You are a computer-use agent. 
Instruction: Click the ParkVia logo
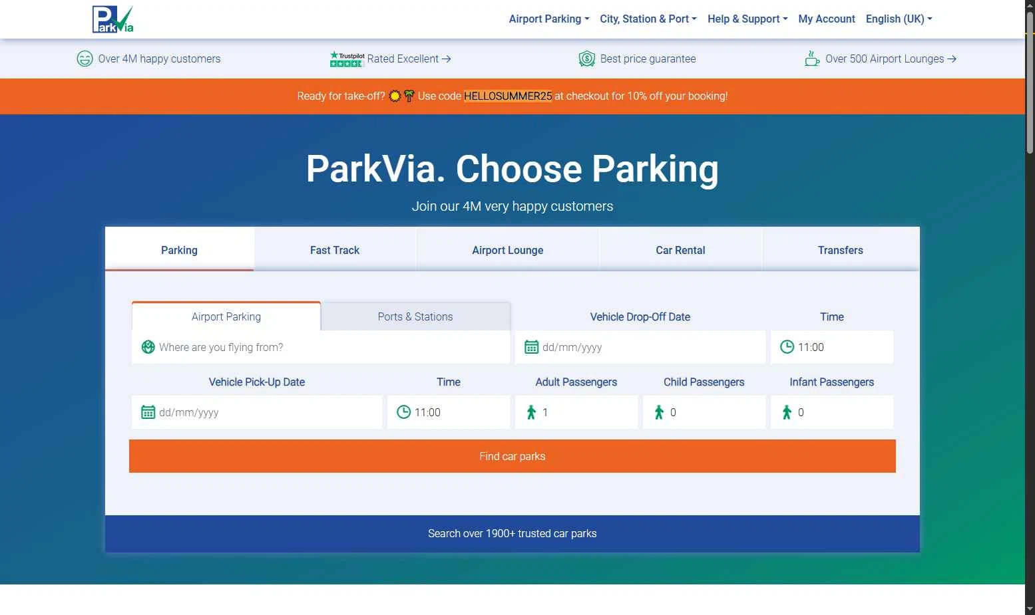coord(113,19)
